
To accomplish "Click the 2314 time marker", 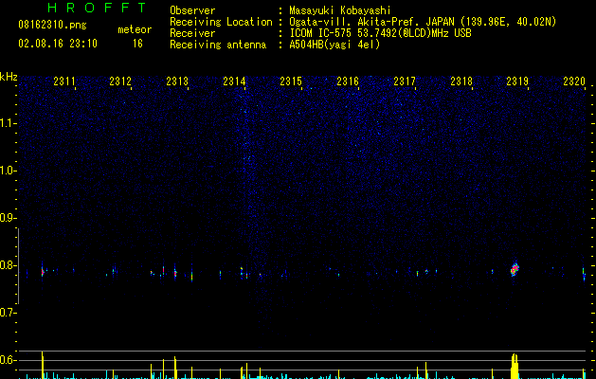I will (x=234, y=81).
